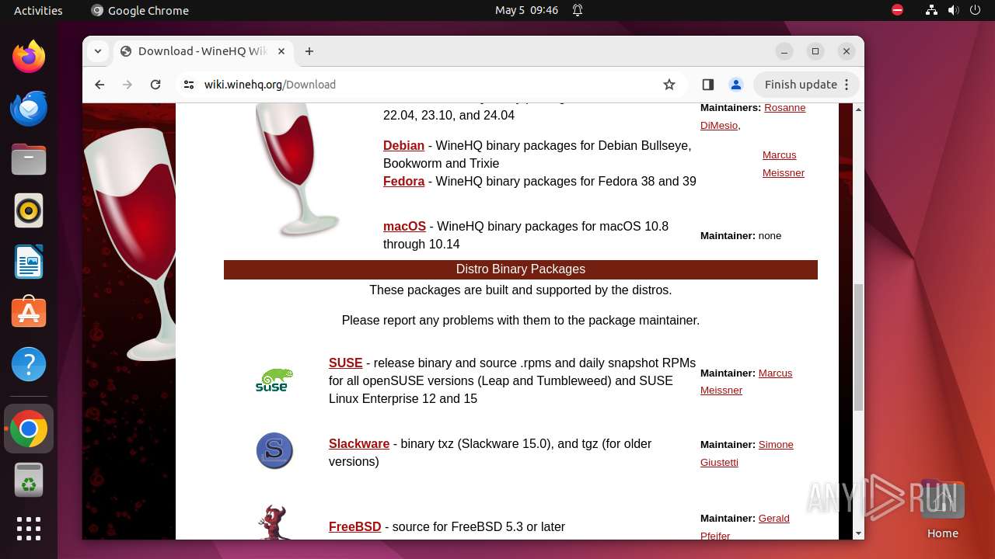Open Ubuntu Software store from dock

pyautogui.click(x=29, y=313)
